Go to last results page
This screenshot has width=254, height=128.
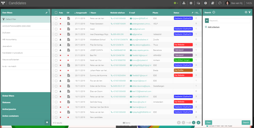coord(198,123)
